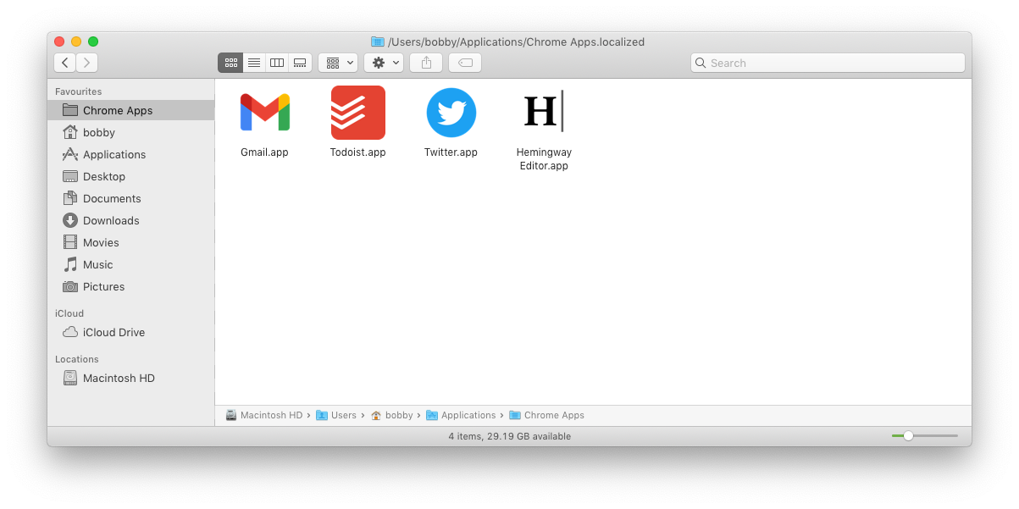This screenshot has width=1019, height=509.
Task: Launch Todoist.app
Action: 357,113
